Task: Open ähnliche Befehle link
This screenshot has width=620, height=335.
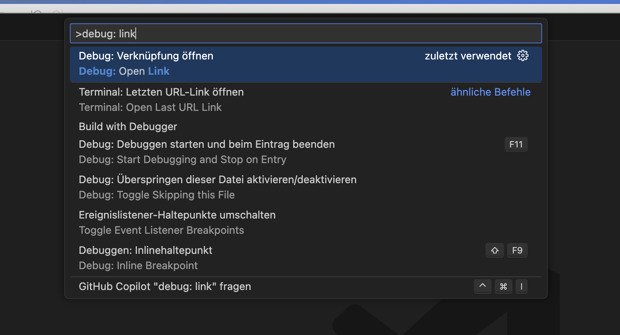Action: 490,92
